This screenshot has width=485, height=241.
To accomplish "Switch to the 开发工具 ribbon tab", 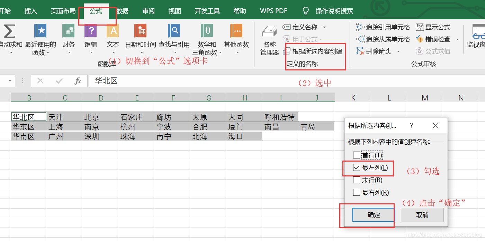I will 207,11.
